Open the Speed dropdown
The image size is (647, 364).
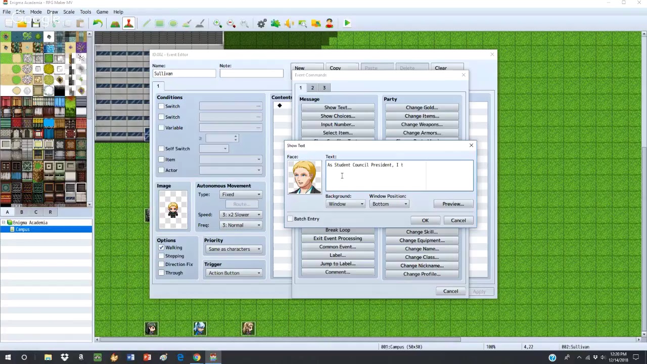click(x=241, y=215)
